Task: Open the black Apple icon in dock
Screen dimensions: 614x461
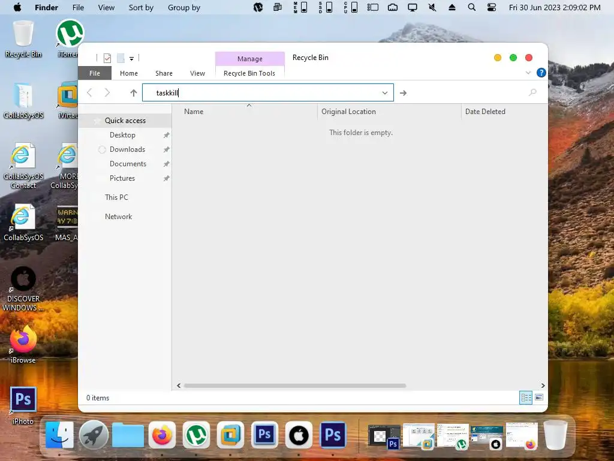Action: [x=299, y=435]
